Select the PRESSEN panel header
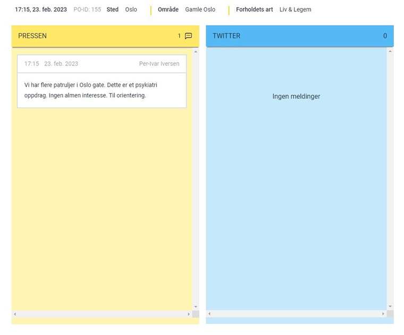This screenshot has height=335, width=404. click(x=105, y=36)
